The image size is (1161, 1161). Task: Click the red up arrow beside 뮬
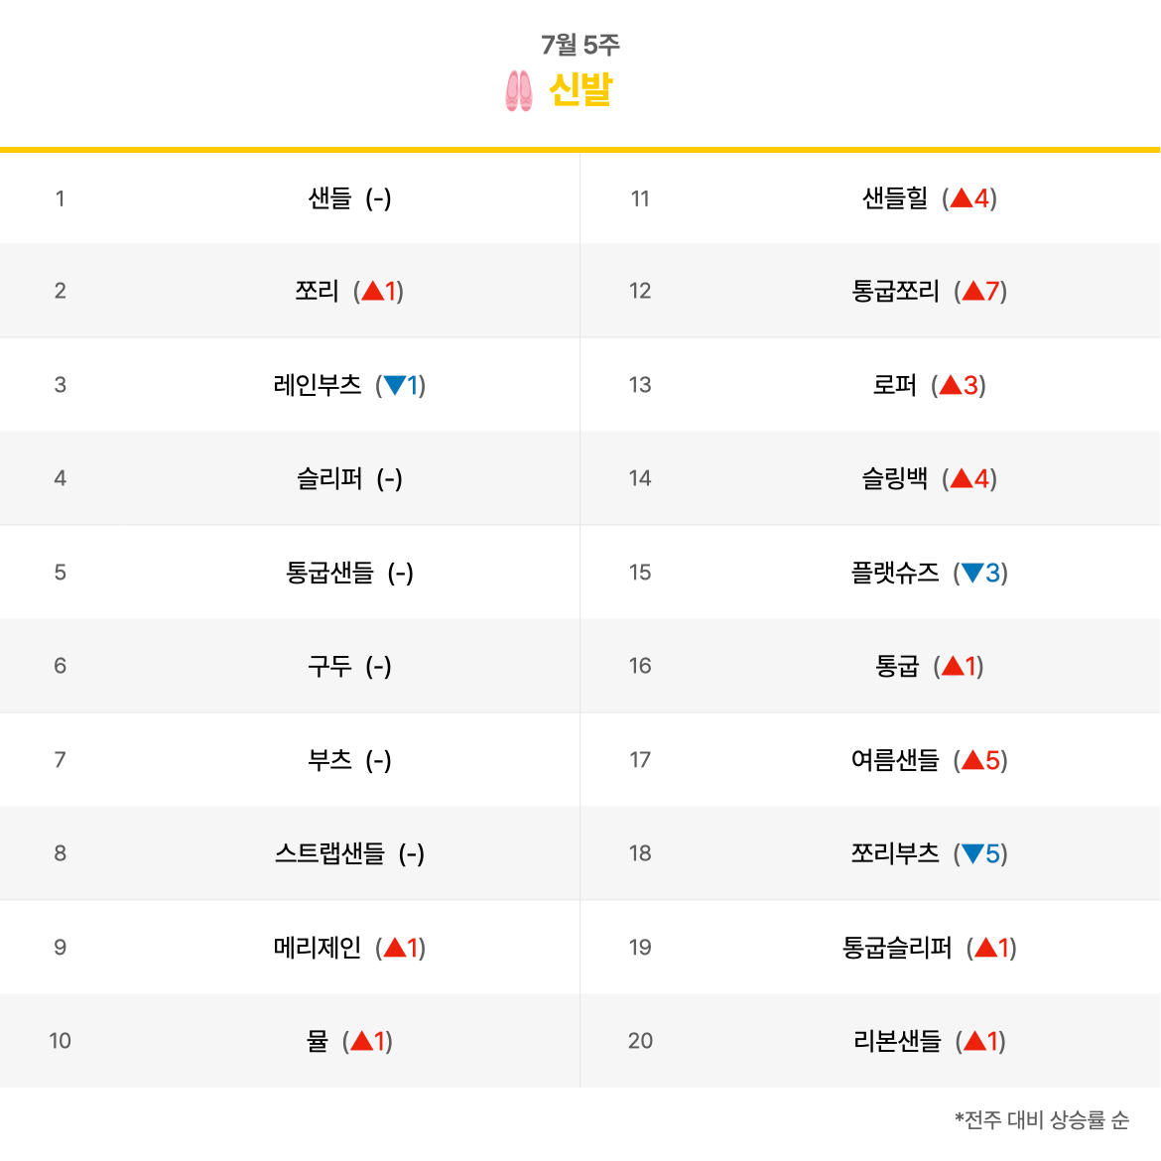(x=361, y=1041)
